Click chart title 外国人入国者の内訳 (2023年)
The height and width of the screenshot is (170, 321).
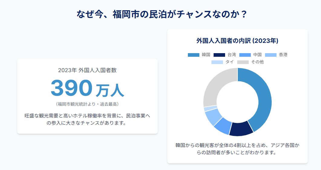pos(237,41)
